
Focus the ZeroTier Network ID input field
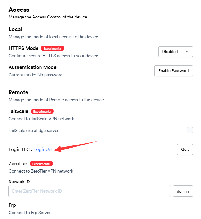pos(89,191)
